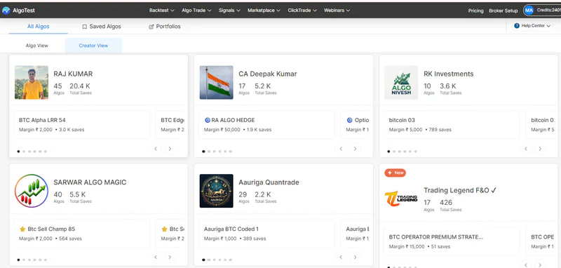Open the BTC OPERATOR PREMIUM STRATE... algo
This screenshot has width=561, height=268.
click(x=451, y=241)
